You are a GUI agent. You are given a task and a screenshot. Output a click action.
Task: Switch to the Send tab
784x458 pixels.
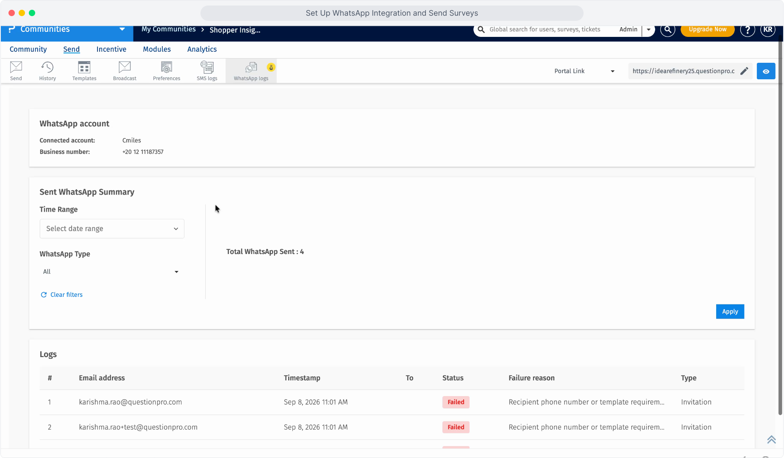click(71, 49)
